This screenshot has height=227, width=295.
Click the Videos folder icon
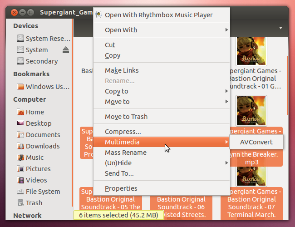pos(20,180)
